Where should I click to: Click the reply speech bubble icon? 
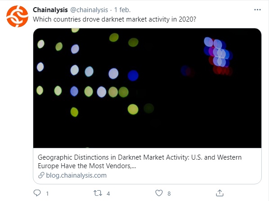[37, 193]
